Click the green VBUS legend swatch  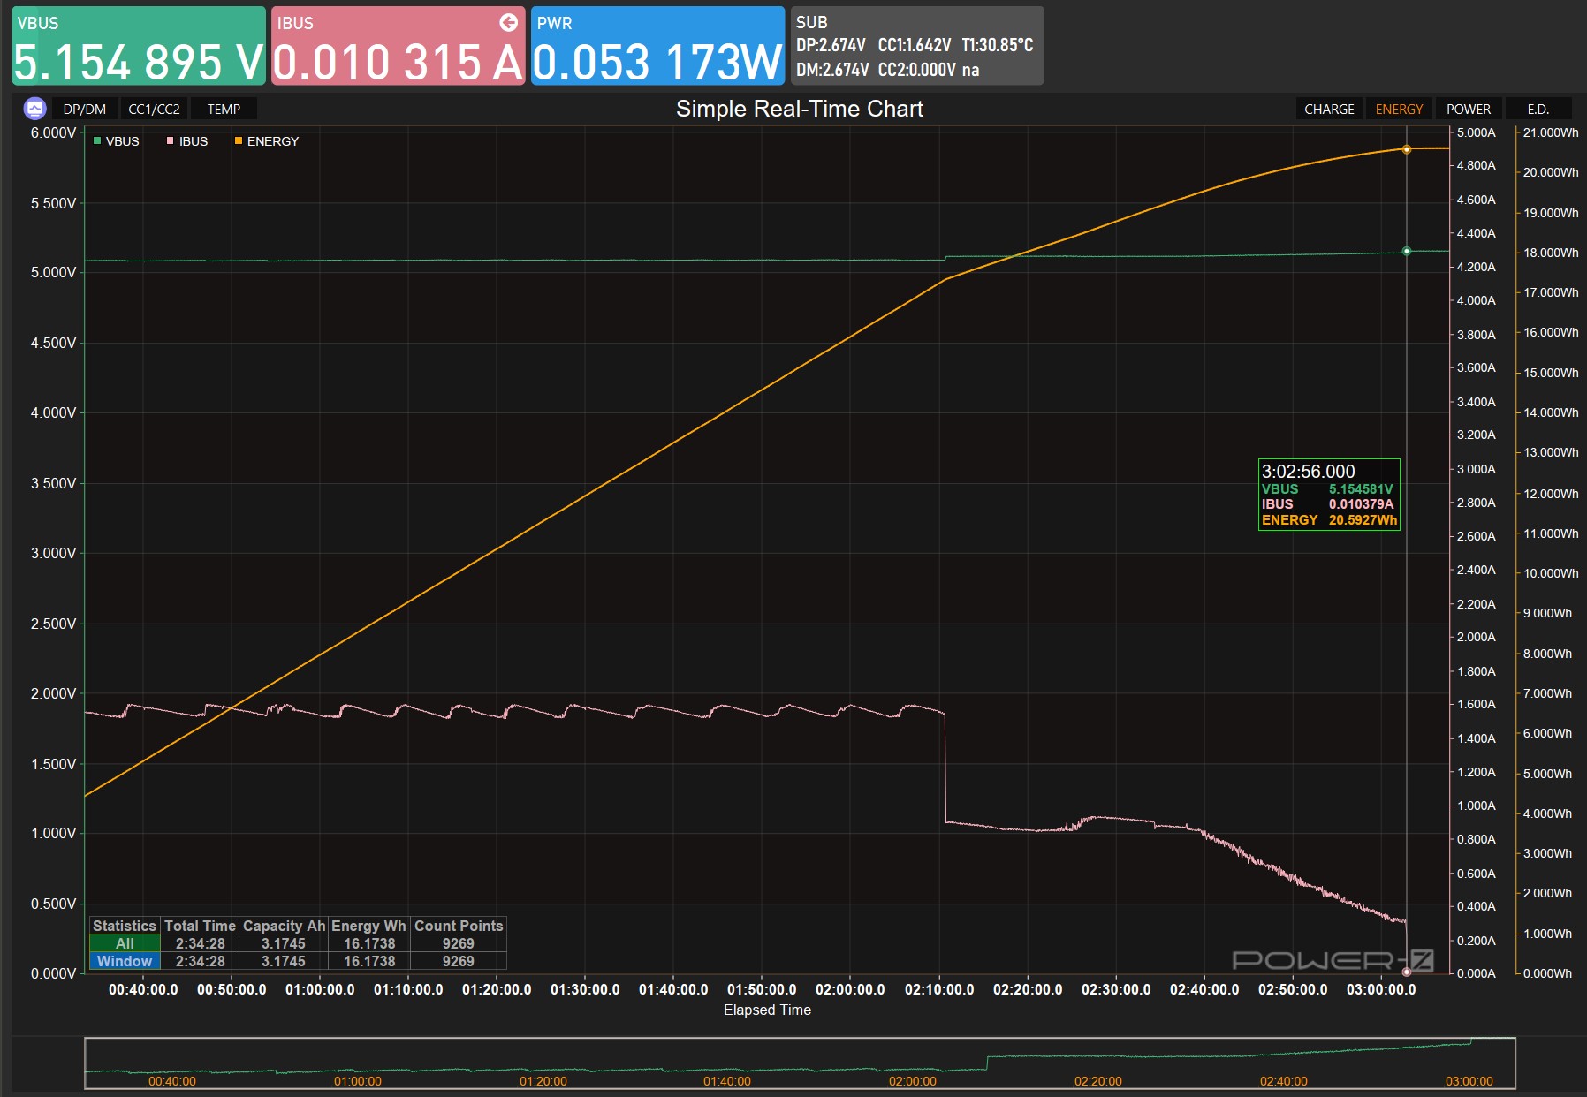(97, 140)
